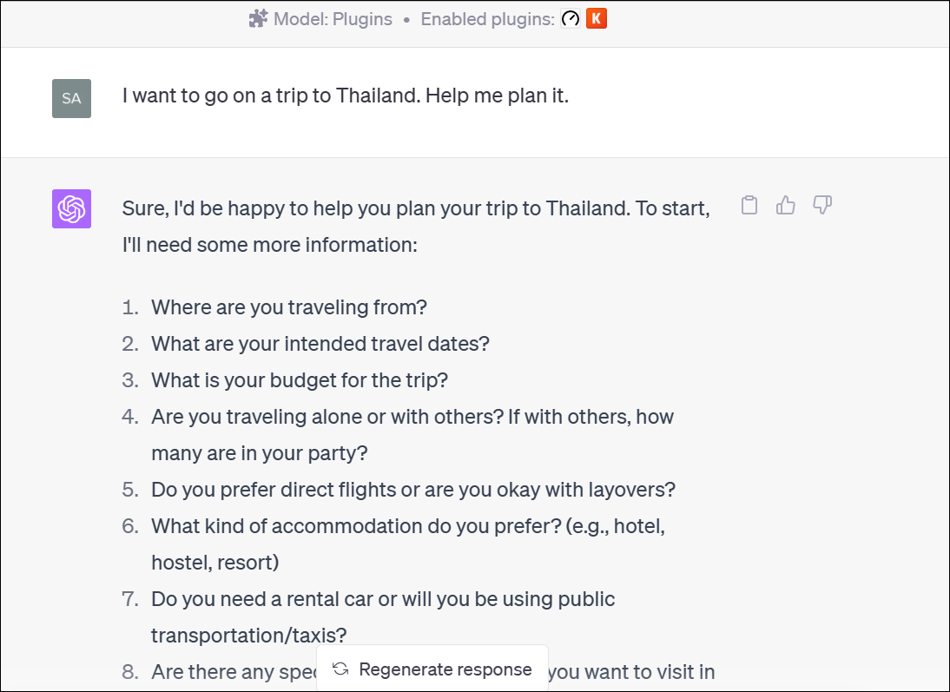This screenshot has height=692, width=950.
Task: Copy the response with the clipboard icon
Action: 749,206
